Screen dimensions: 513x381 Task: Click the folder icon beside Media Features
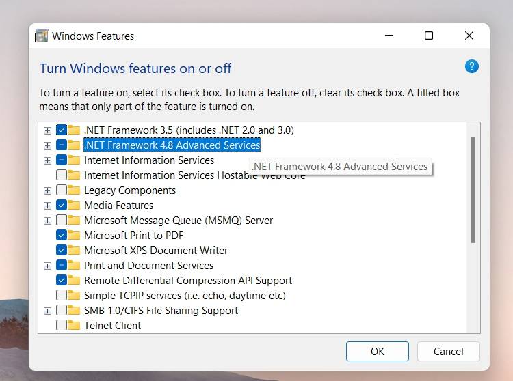coord(74,206)
